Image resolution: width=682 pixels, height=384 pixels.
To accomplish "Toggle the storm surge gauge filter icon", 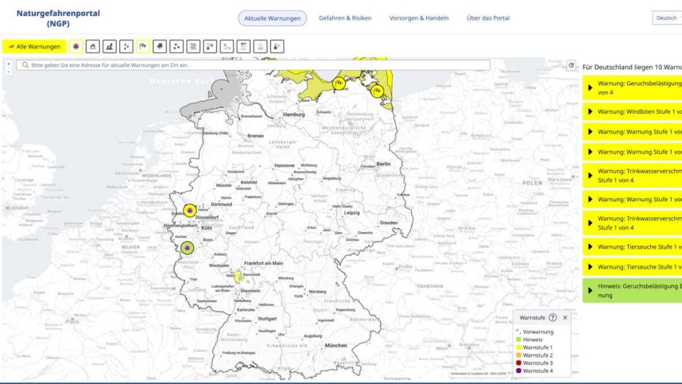I will click(x=109, y=46).
